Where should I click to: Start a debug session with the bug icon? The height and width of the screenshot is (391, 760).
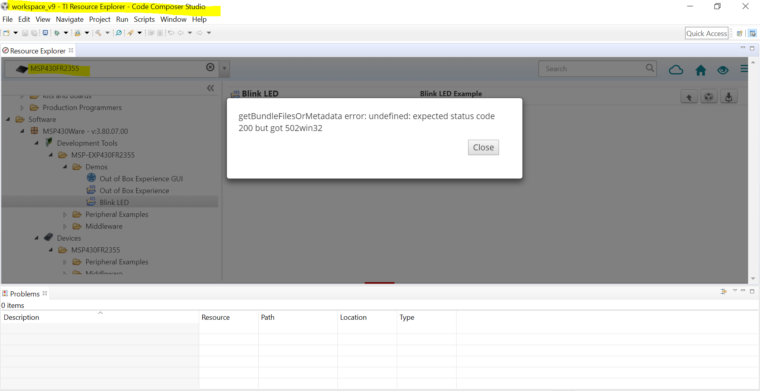(57, 33)
